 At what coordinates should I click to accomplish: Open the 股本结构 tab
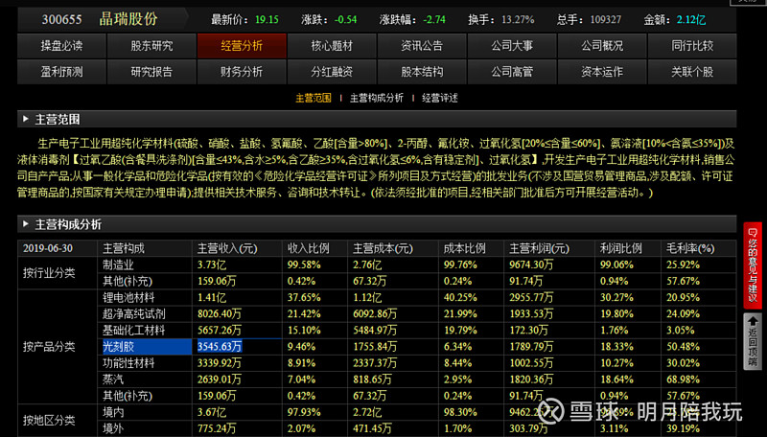tap(422, 72)
